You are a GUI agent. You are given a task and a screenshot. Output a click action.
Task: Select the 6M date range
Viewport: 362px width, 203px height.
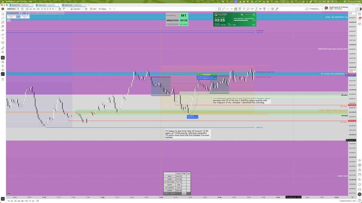coord(22,201)
